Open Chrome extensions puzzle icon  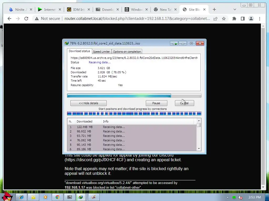tap(234, 19)
